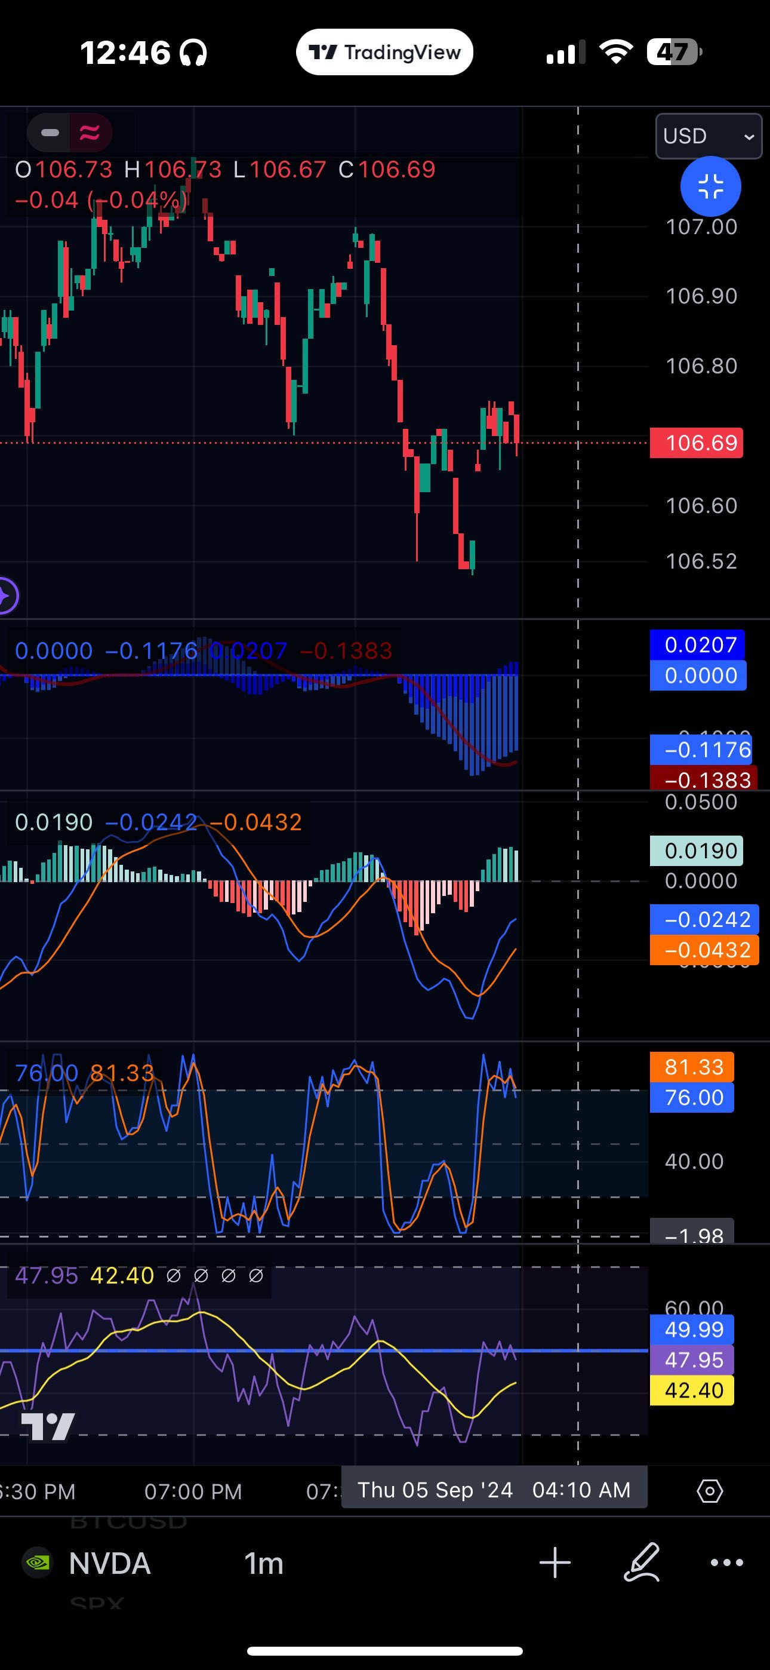Tap the NVIDIA logo icon
This screenshot has height=1670, width=770.
37,1563
